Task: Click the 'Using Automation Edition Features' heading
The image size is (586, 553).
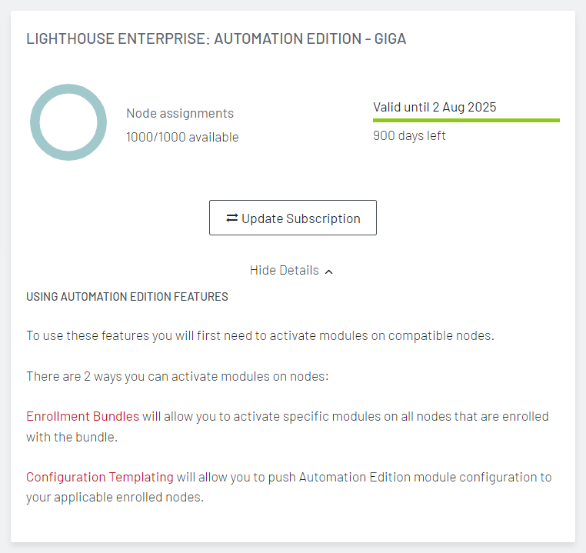Action: coord(127,297)
